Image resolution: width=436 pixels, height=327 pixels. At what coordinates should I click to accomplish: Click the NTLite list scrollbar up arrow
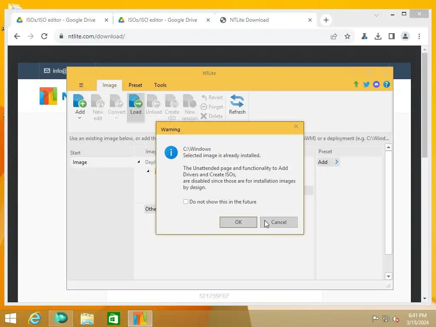tap(388, 147)
